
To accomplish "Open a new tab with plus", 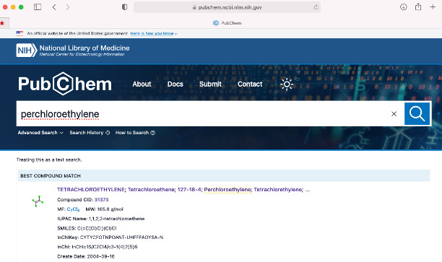I will point(433,7).
